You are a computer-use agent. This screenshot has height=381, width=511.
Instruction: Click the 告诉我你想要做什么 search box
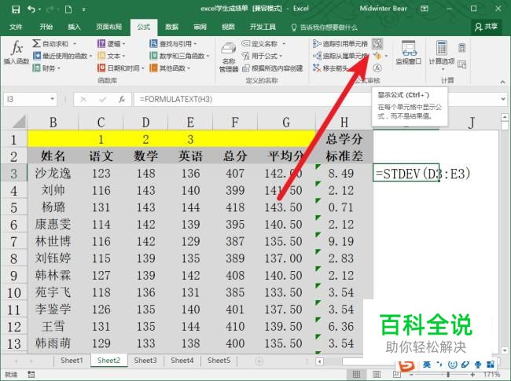325,27
